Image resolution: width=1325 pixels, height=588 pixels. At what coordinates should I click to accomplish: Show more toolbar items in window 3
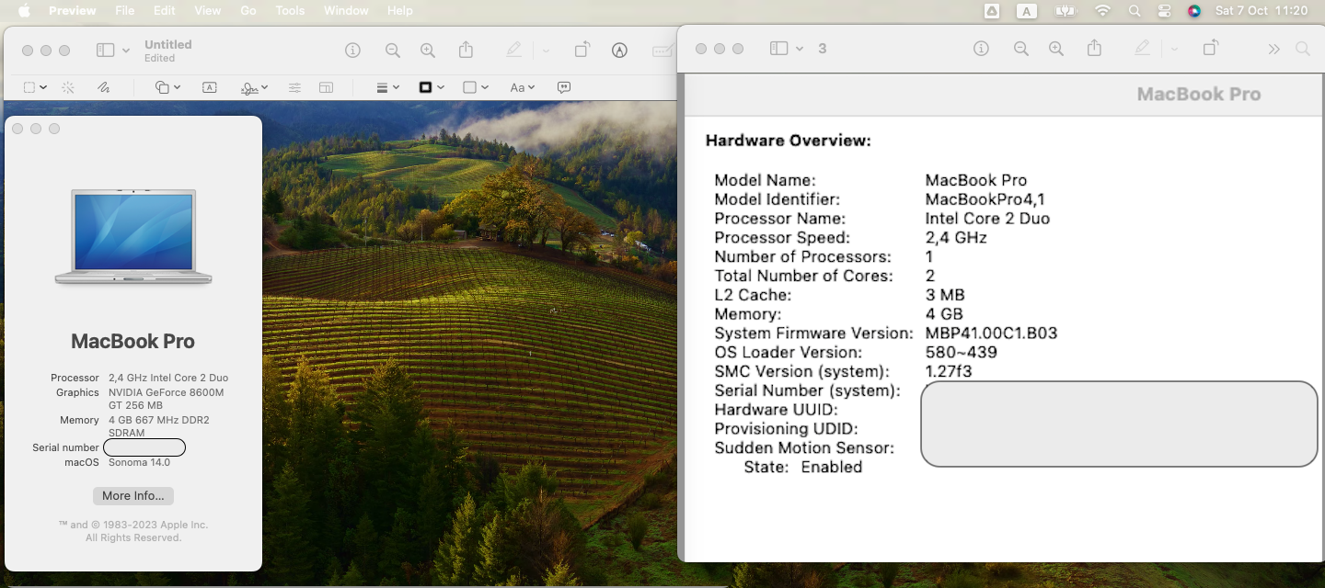(x=1273, y=49)
